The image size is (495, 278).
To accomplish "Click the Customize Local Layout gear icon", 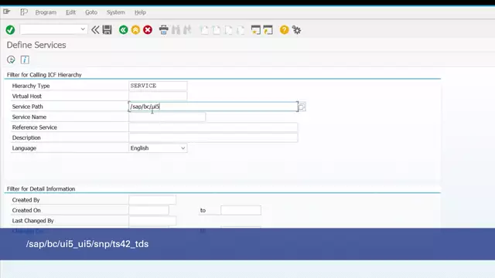I will [296, 30].
